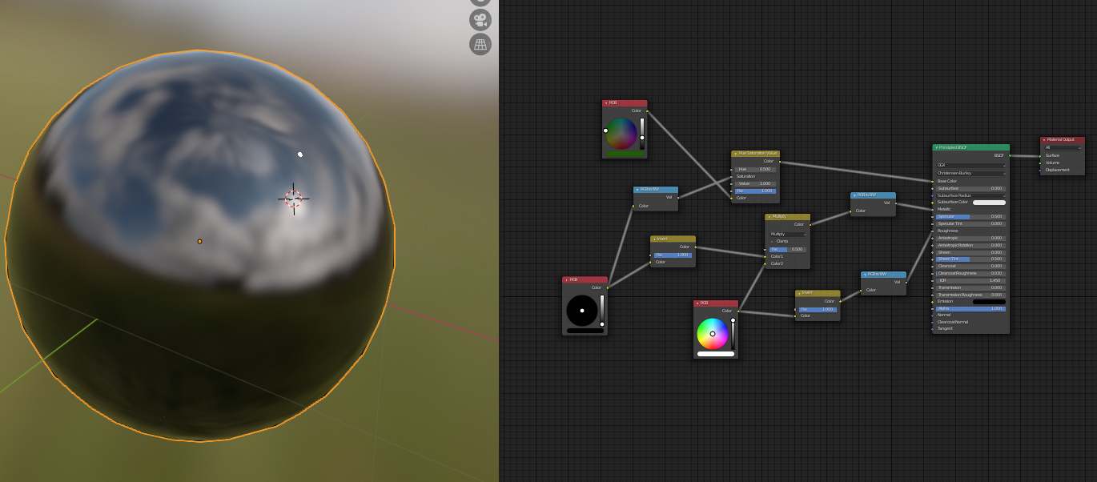Adjust the Hue slider to change color
Image resolution: width=1097 pixels, height=482 pixels.
(756, 168)
